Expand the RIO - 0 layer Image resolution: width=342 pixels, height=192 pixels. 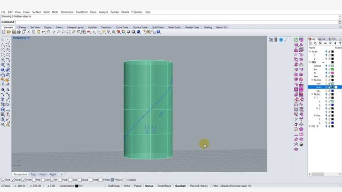tap(310, 126)
